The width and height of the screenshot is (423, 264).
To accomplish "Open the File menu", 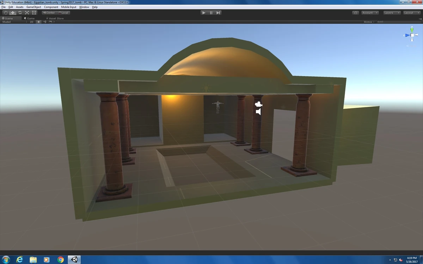I will 4,7.
